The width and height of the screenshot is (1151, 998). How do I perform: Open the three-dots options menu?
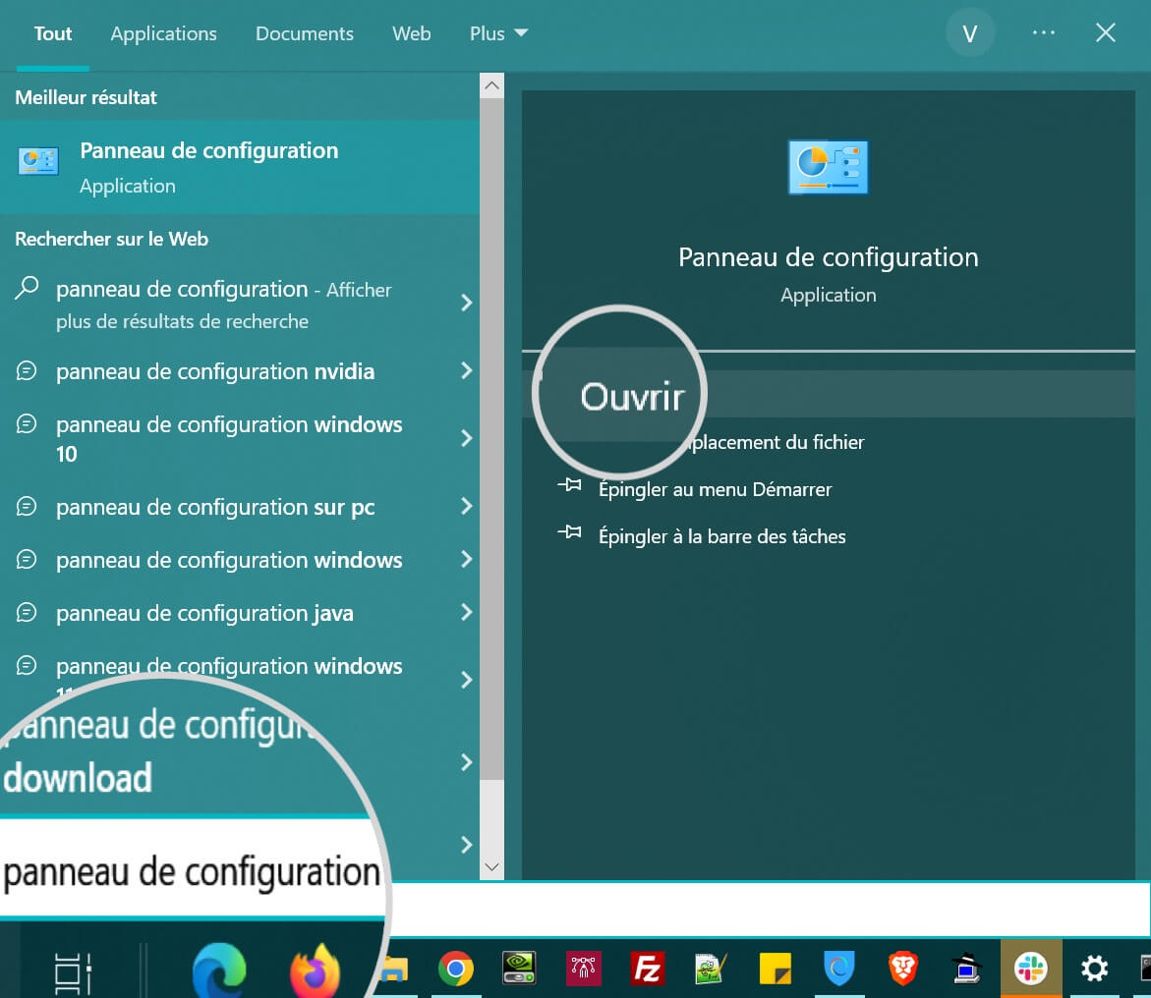(1043, 33)
